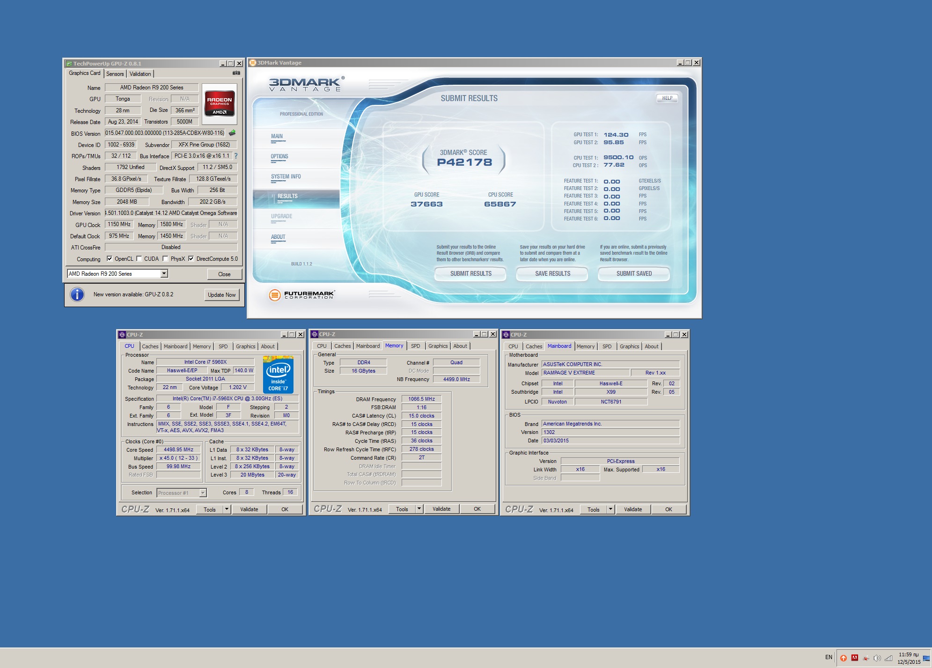The image size is (932, 668).
Task: Click the CPU-Z icon in the Memory window title bar
Action: coord(315,334)
